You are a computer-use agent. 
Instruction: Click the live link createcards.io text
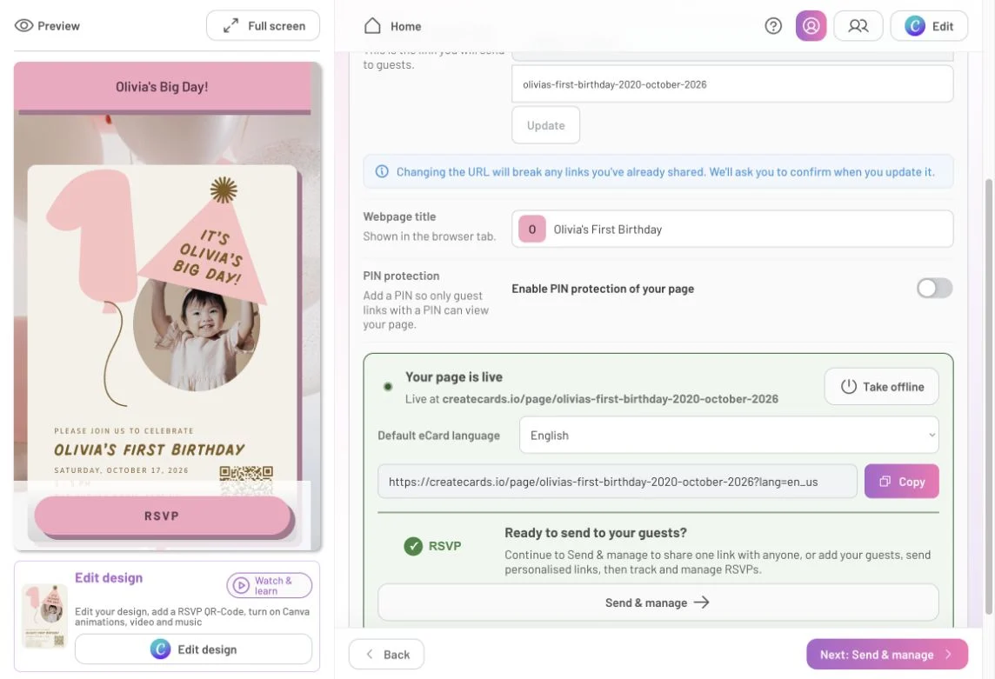[x=610, y=398]
